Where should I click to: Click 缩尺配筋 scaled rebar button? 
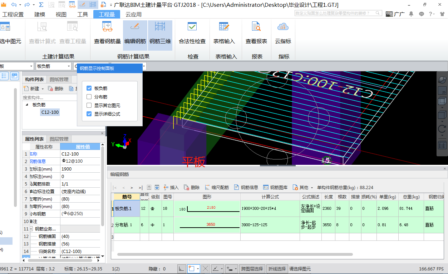[x=217, y=187]
